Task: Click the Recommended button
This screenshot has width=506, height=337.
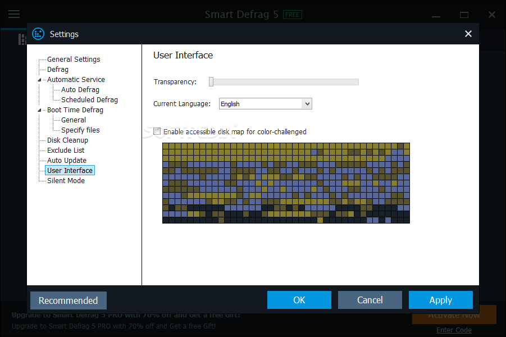Action: [69, 300]
